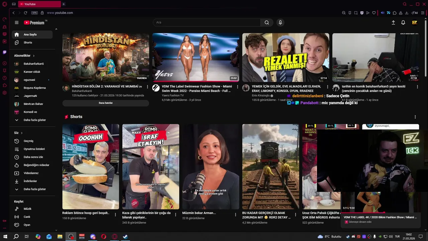Expand Daha fazla göster under Abonelikler
Screen dimensions: 428x241
[x=32, y=120]
